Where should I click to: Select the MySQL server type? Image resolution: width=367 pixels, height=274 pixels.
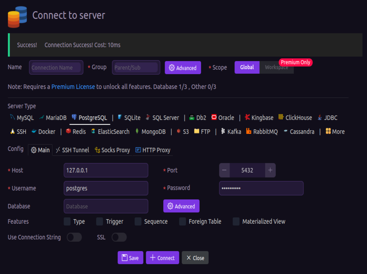[x=22, y=118]
